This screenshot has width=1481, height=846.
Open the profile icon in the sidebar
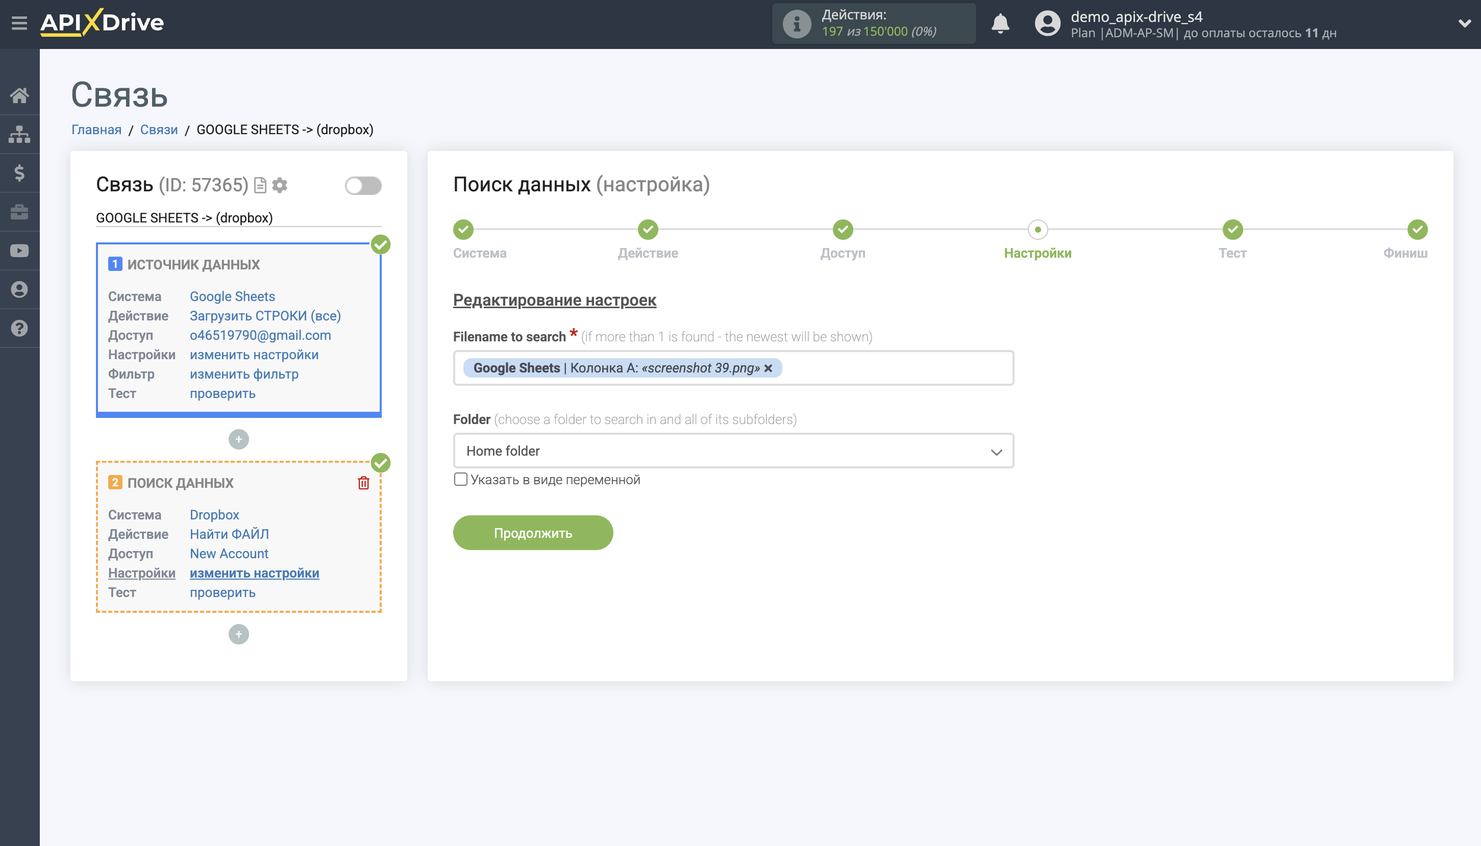click(19, 289)
